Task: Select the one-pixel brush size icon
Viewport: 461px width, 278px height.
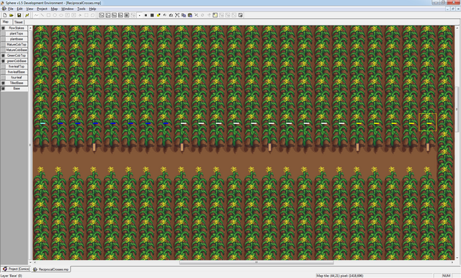Action: (x=140, y=15)
